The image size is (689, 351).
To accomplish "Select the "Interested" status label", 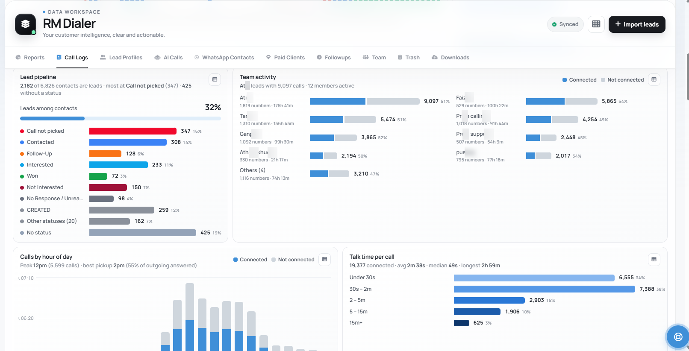I will 40,165.
